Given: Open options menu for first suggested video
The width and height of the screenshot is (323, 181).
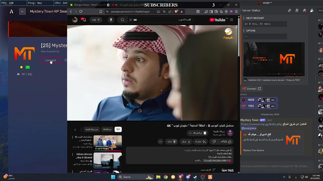Looking at the screenshot, I should click(x=72, y=137).
